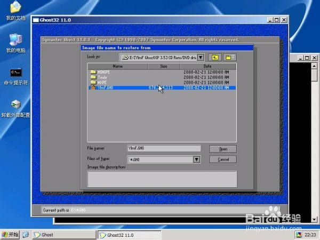Close the Ghost32 11.0 window
Viewport: 320px width, 240px height.
(x=284, y=20)
